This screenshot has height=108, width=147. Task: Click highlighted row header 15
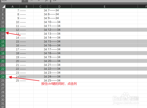(x=3, y=42)
